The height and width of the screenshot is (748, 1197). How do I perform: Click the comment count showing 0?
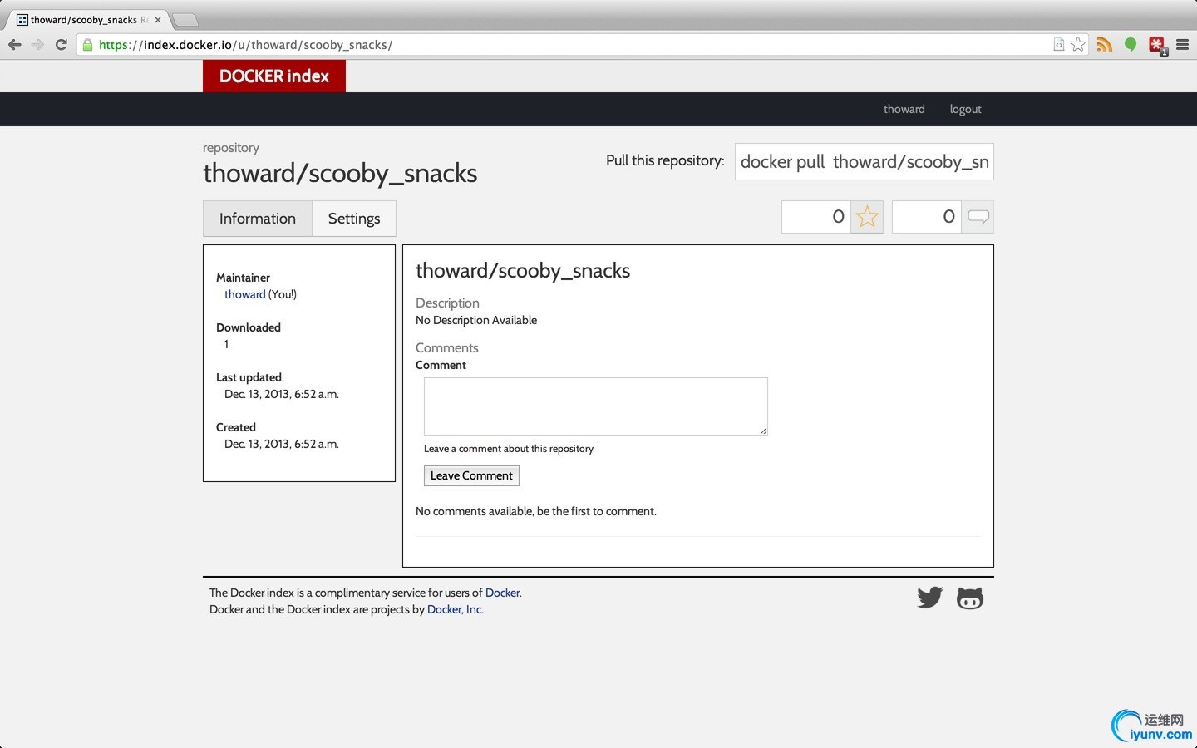927,217
